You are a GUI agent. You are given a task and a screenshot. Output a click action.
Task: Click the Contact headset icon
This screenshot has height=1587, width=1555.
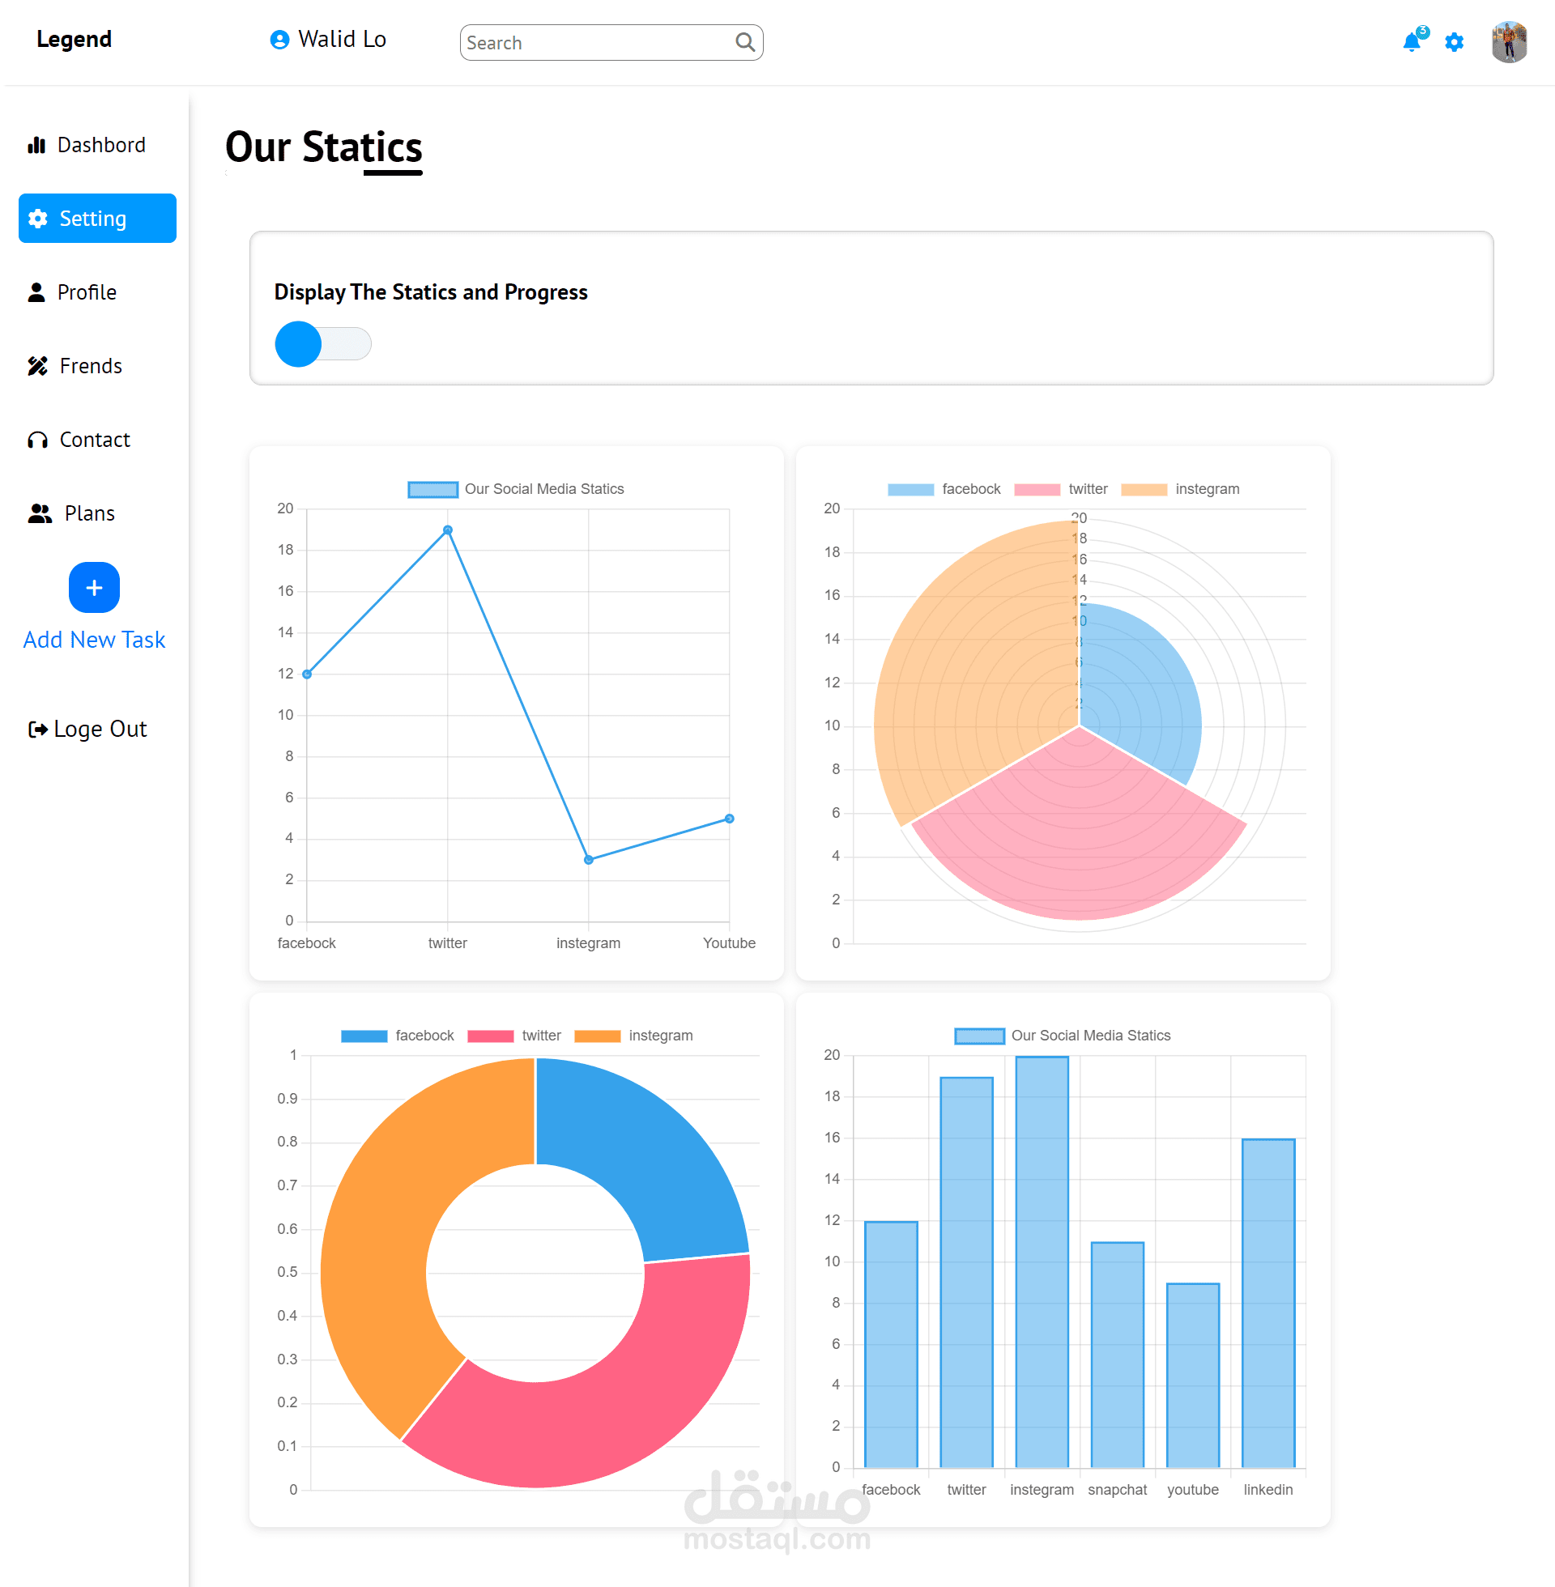pos(37,440)
